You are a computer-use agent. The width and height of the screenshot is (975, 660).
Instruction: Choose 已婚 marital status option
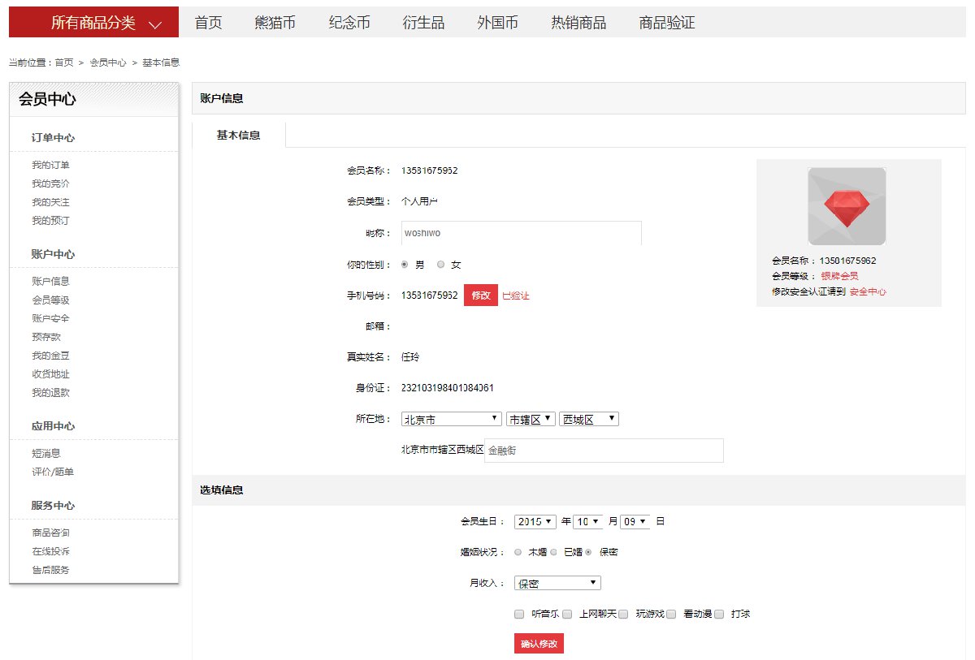coord(552,552)
